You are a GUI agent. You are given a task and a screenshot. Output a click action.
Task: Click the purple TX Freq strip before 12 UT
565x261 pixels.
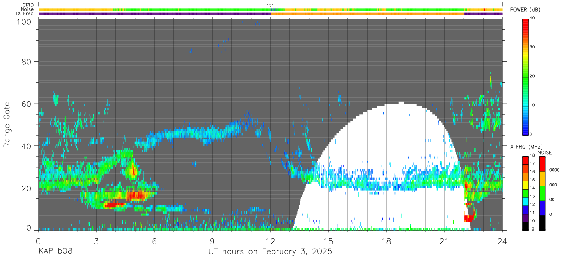[154, 14]
